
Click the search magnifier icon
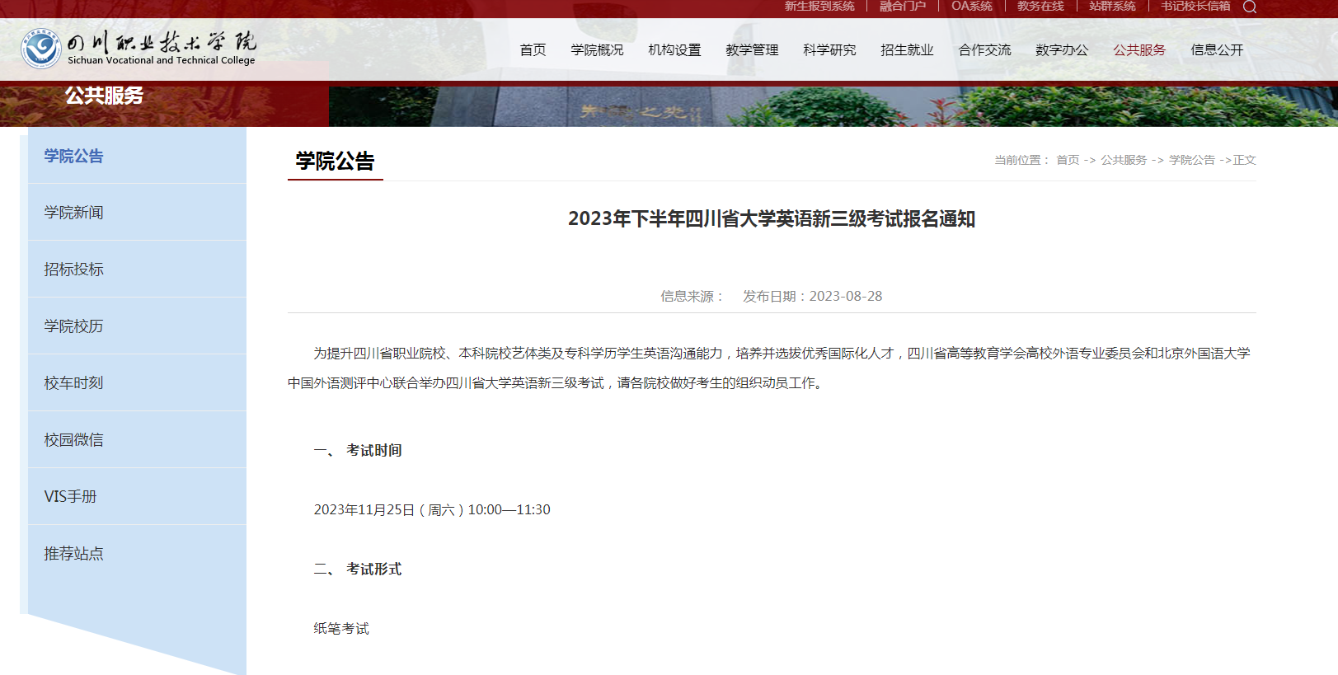click(x=1250, y=7)
